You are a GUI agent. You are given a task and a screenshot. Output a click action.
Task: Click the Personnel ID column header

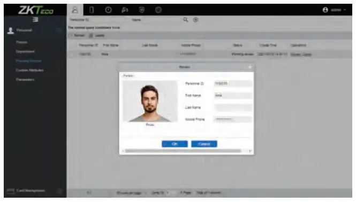[88, 45]
